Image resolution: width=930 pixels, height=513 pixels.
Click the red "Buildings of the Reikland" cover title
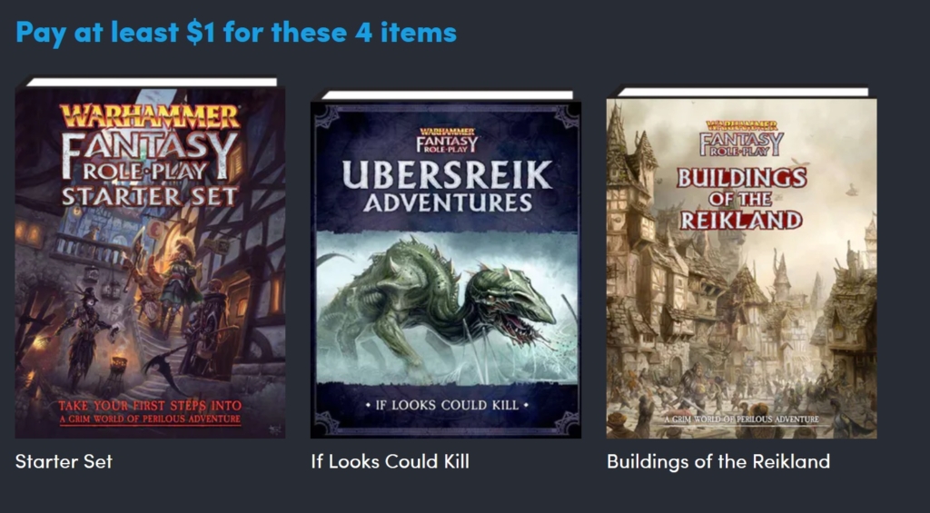[x=741, y=199]
